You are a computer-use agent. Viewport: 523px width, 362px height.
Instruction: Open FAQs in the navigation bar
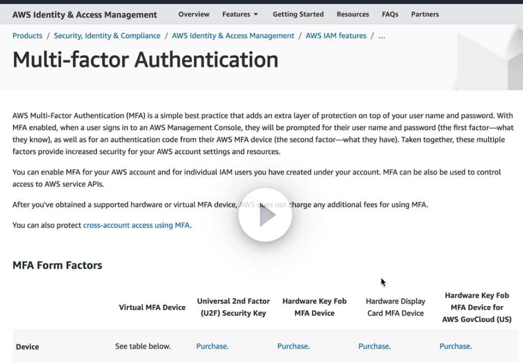390,14
